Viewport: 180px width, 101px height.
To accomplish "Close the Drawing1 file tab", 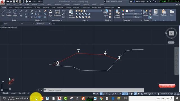I will (x=49, y=24).
